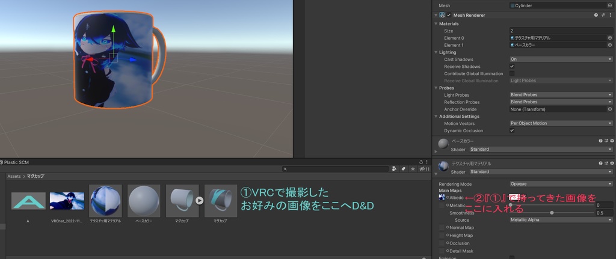Click the lock icon of the Project panel
This screenshot has height=259, width=616.
tap(421, 162)
